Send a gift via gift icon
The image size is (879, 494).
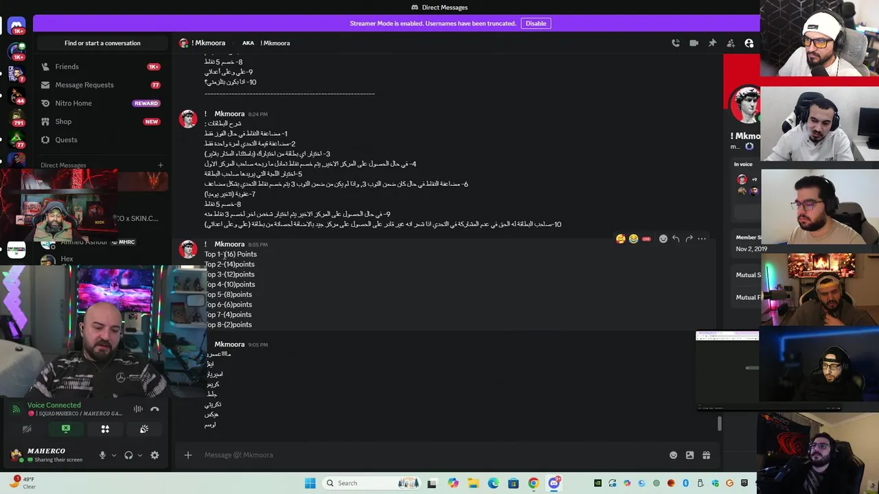tap(706, 455)
